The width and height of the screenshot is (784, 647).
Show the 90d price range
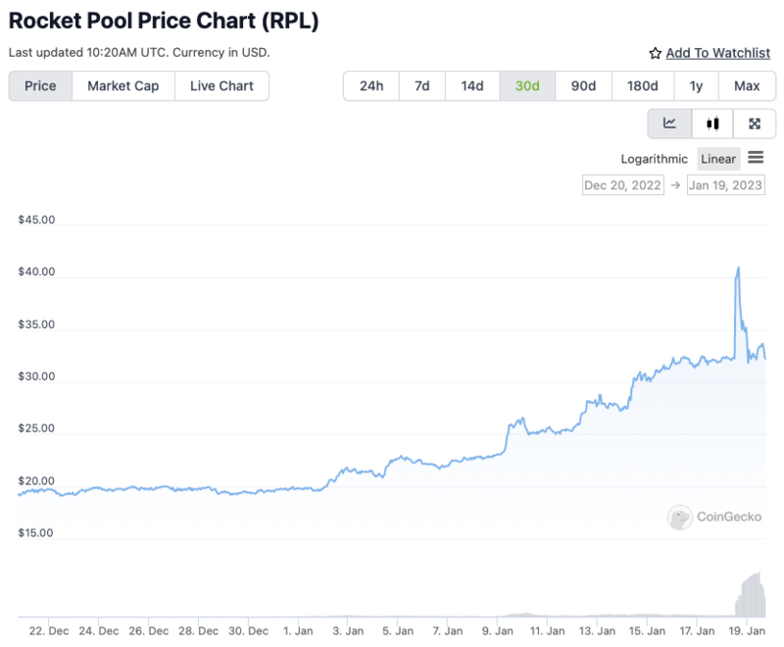(x=583, y=86)
